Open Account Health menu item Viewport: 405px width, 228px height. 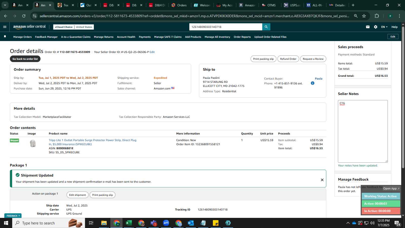click(x=126, y=37)
